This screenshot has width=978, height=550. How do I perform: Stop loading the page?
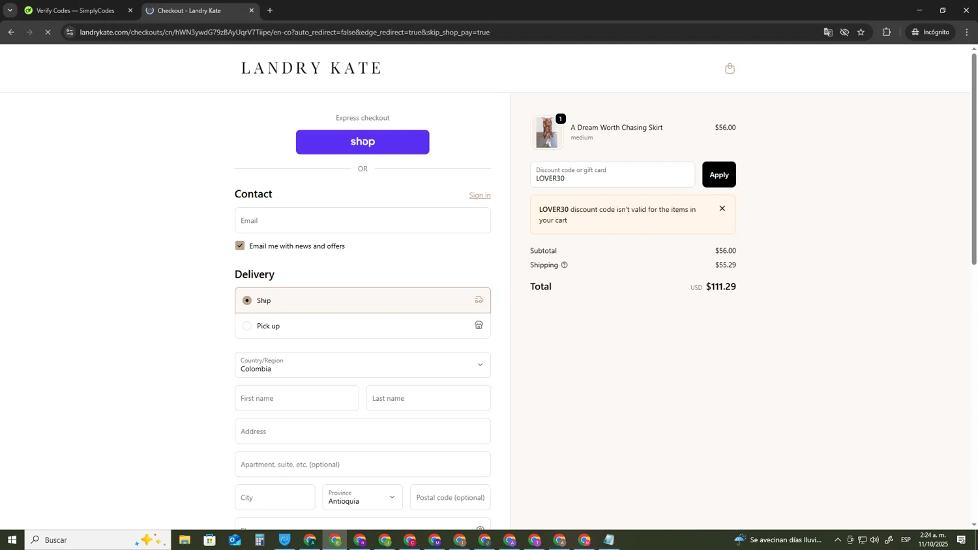tap(48, 32)
